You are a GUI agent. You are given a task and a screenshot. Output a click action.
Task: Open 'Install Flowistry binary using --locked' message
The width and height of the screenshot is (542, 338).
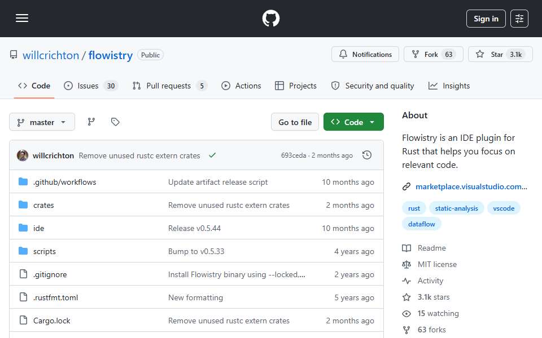(237, 274)
